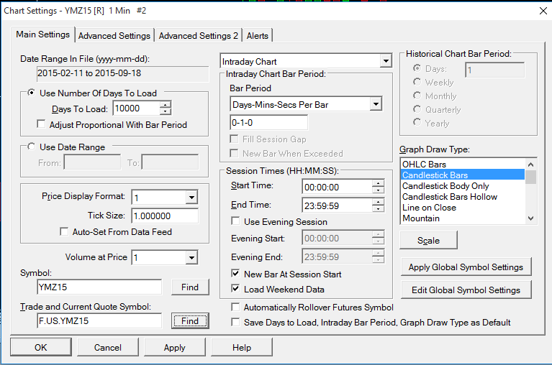552x365 pixels.
Task: Open the Alerts tab
Action: [258, 36]
